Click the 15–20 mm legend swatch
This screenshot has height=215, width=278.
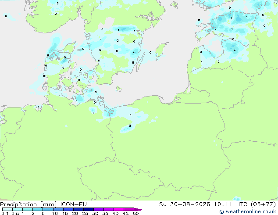point(68,209)
